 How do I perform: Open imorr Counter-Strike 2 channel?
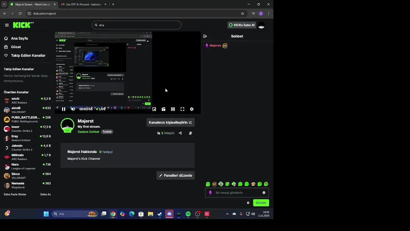(x=27, y=129)
